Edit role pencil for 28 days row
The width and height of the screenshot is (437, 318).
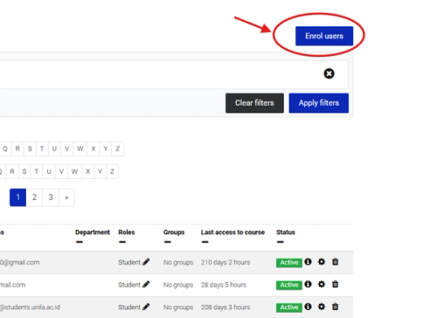coord(146,285)
